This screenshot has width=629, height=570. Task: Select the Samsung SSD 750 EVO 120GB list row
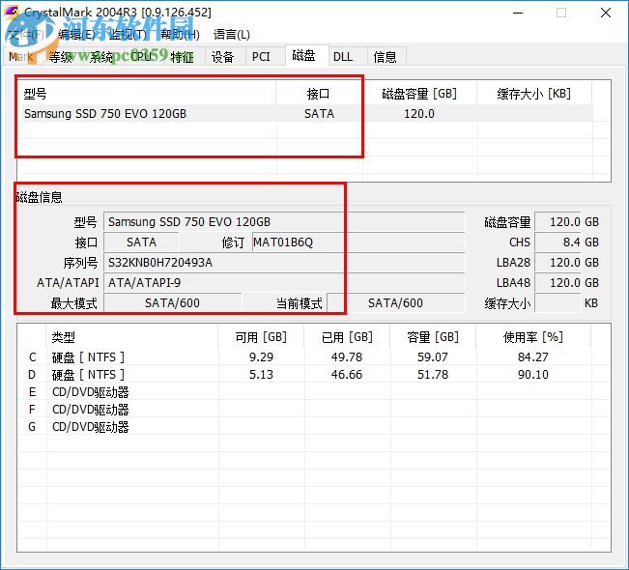305,114
